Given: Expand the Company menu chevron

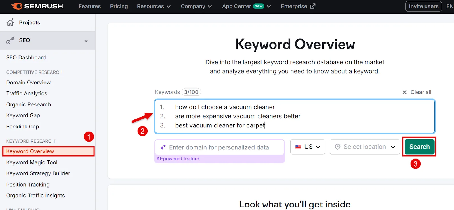Looking at the screenshot, I should [210, 7].
